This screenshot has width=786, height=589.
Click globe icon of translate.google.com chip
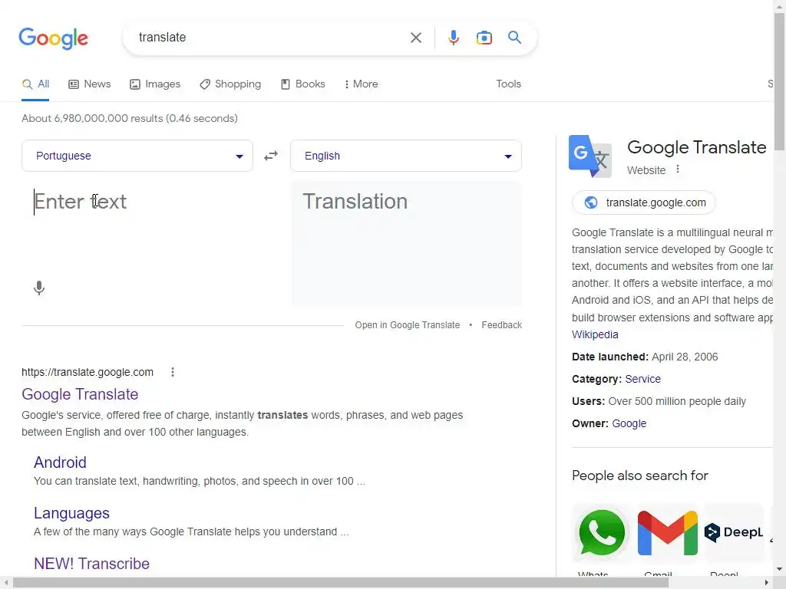(x=591, y=202)
